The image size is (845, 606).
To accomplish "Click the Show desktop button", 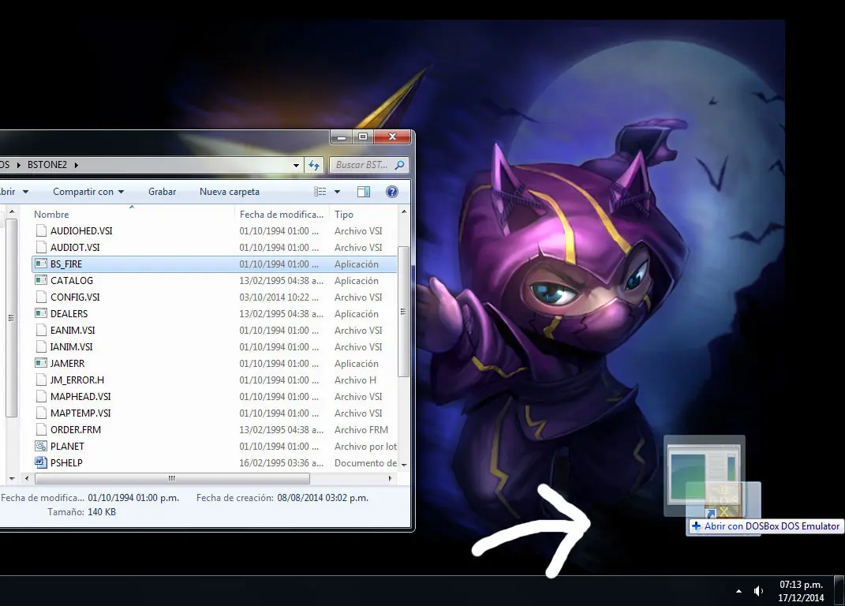I will point(839,590).
